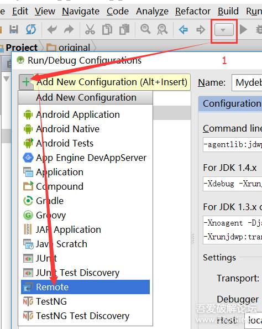Click the Host input field

pyautogui.click(x=253, y=321)
